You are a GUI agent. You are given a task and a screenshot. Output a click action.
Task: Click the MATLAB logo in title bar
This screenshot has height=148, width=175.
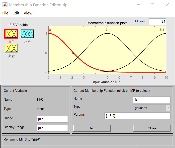[x=5, y=5]
